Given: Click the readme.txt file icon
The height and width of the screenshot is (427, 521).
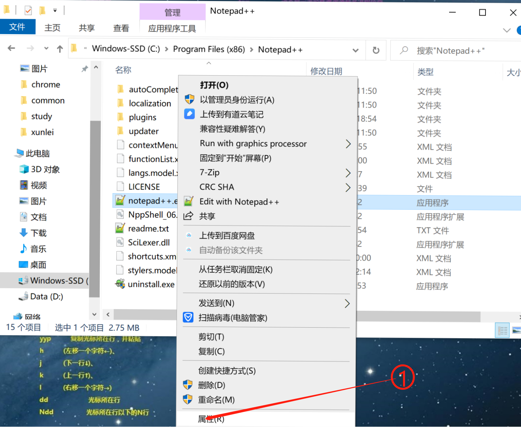Looking at the screenshot, I should tap(120, 228).
